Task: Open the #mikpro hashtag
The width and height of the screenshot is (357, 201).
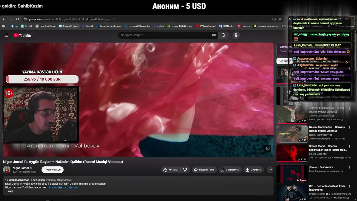Action: pos(51,180)
